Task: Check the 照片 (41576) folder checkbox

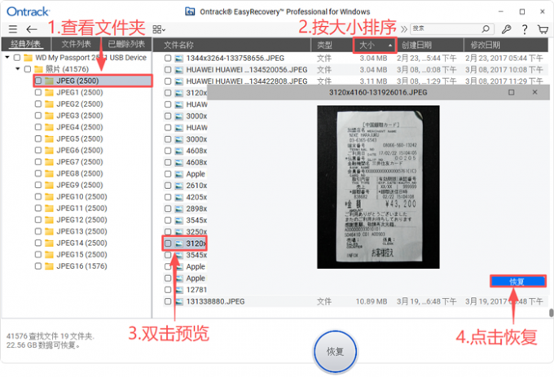Action: [28, 69]
